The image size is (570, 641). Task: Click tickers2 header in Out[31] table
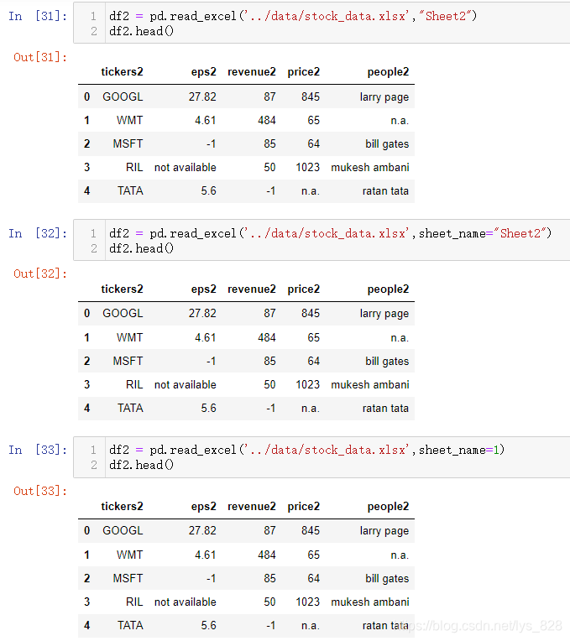coord(122,72)
